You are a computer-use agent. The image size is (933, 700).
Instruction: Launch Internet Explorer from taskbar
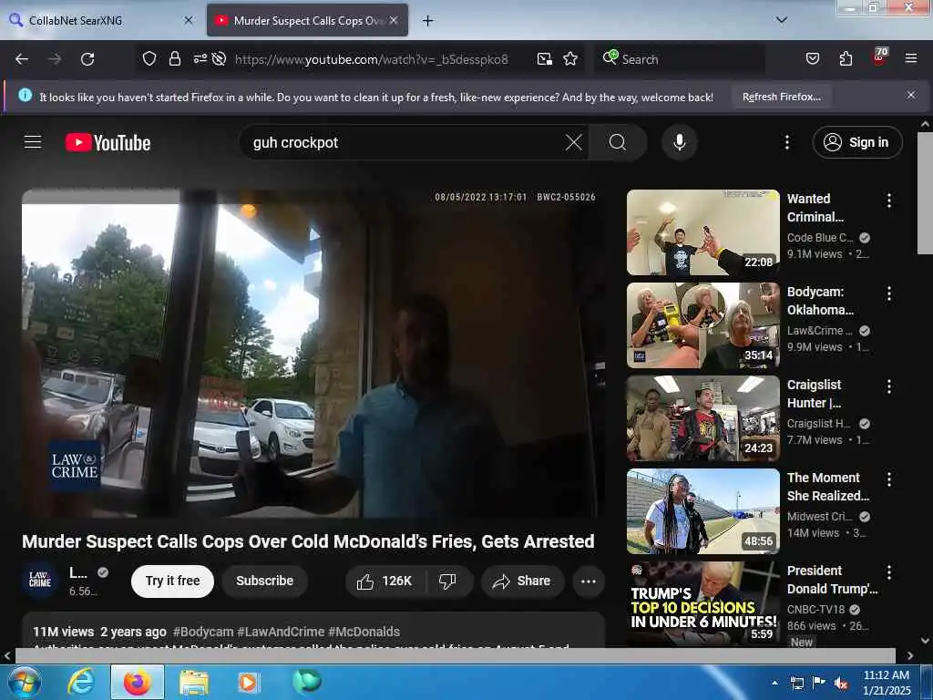(81, 682)
